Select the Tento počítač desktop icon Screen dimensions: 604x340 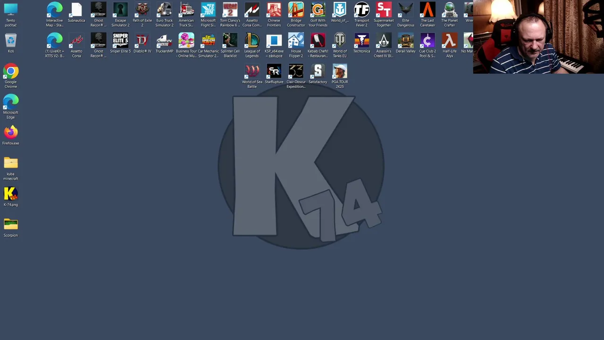pyautogui.click(x=10, y=14)
